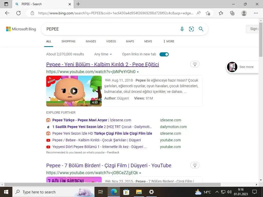Open Pepee Türkçe - Pepee Mavi Arıyor link
Screen dimensions: 263x197
point(92,120)
